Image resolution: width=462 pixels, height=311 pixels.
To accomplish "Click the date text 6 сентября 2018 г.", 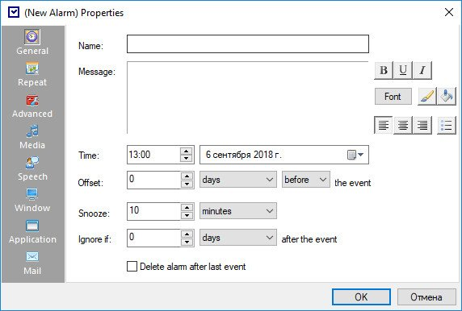I will point(244,155).
